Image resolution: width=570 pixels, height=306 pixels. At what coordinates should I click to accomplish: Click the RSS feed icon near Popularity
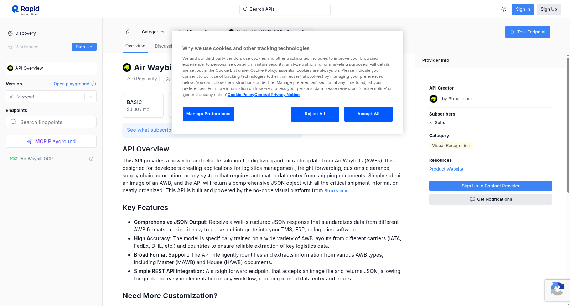167,79
